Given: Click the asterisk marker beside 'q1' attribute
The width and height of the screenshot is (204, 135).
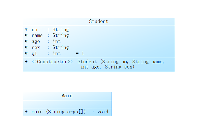Looking at the screenshot, I should point(26,54).
